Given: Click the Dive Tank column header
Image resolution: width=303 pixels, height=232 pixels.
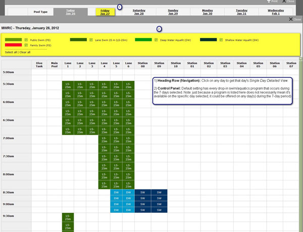Looking at the screenshot, I should pos(39,64).
